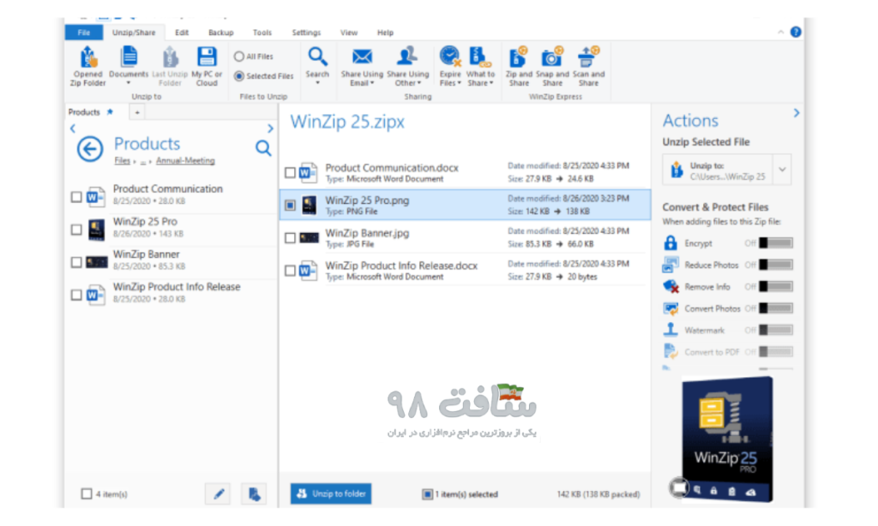
Task: Check the WinZip Banner.jpg checkbox
Action: coord(290,237)
